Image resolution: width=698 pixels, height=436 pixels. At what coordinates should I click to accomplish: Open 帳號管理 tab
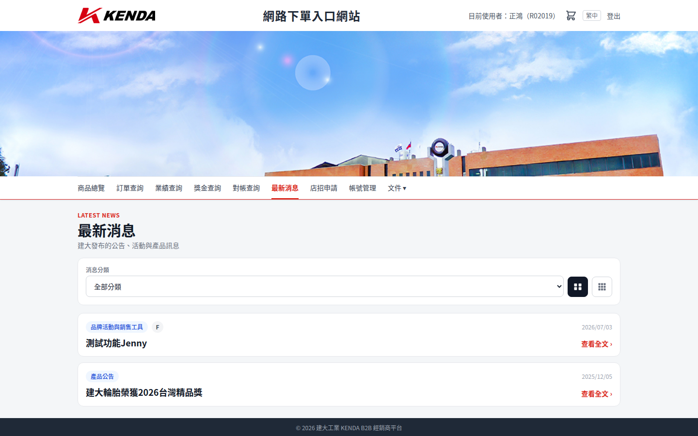click(x=363, y=188)
